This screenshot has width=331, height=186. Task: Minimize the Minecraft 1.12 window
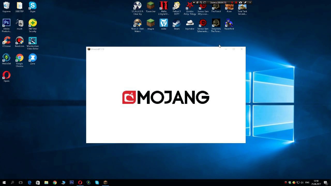226,49
